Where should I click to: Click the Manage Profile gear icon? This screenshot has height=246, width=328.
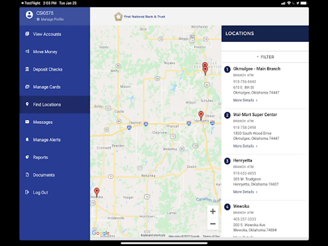point(38,19)
